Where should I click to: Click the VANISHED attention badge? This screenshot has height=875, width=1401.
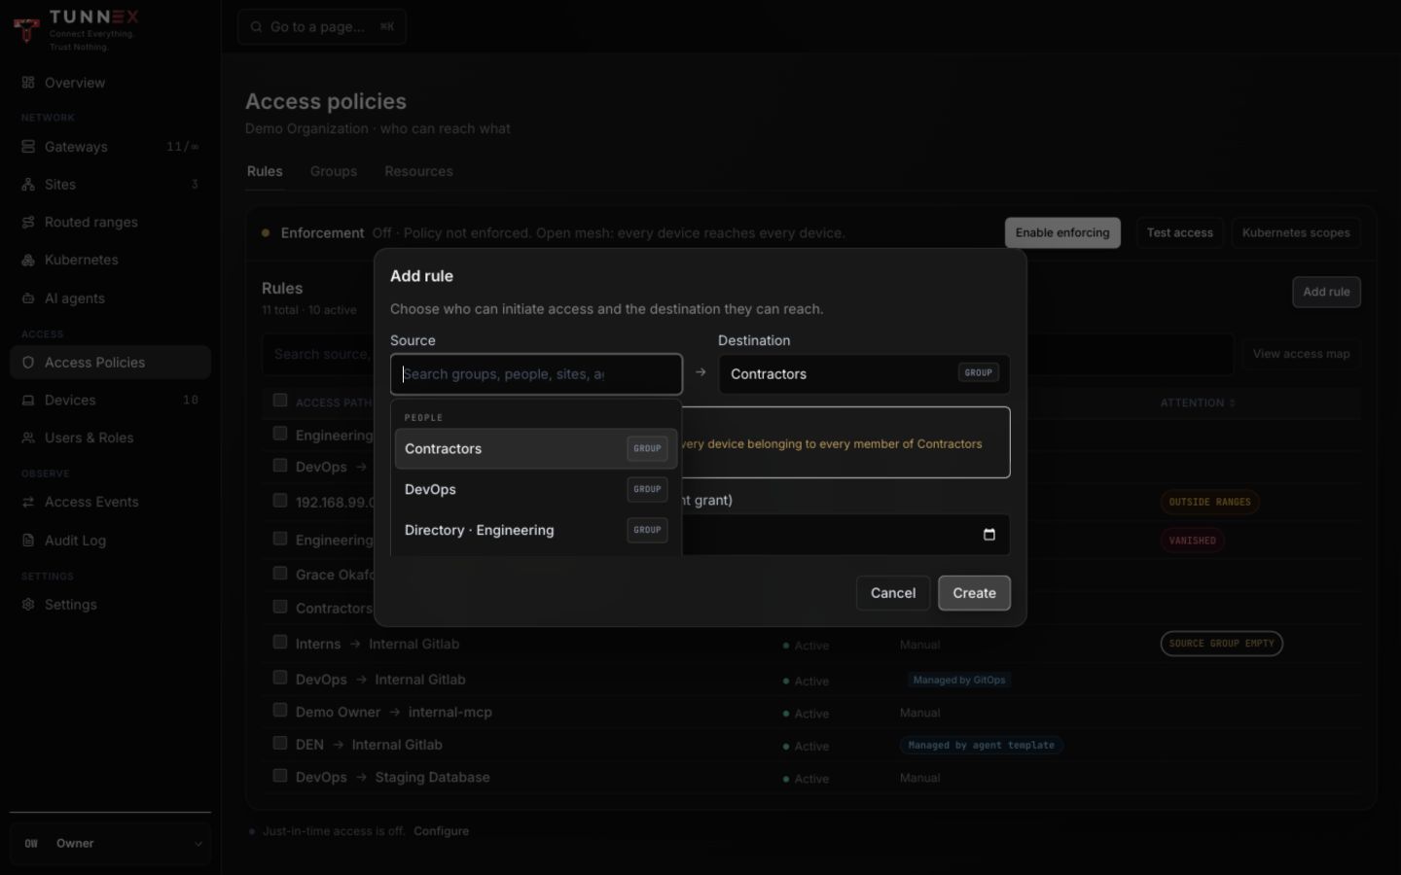(1192, 541)
